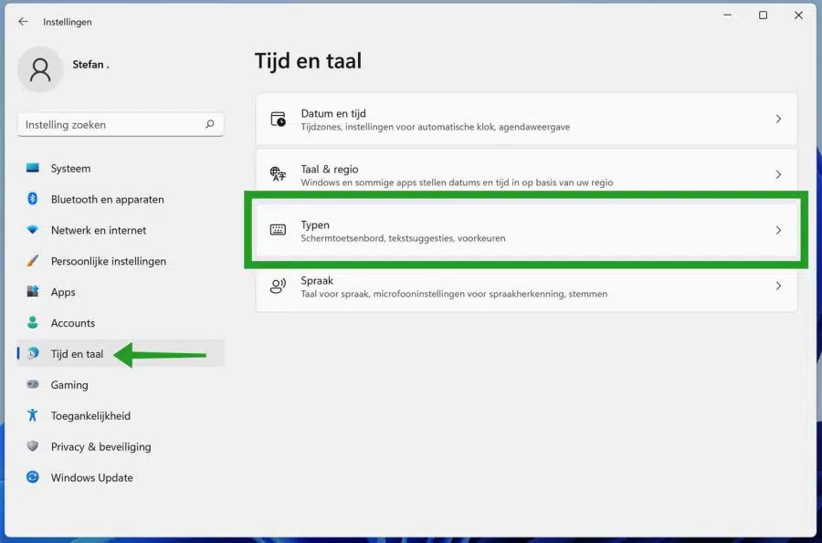Close the Instellingen window
This screenshot has height=543, width=822.
click(x=798, y=16)
